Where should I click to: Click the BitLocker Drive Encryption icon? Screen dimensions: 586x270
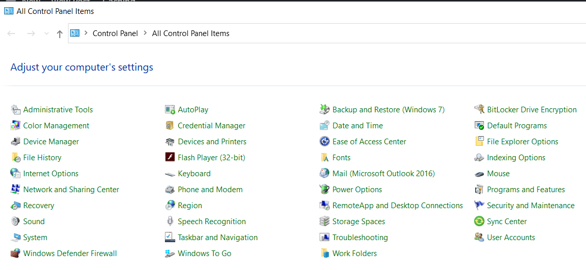pos(479,110)
